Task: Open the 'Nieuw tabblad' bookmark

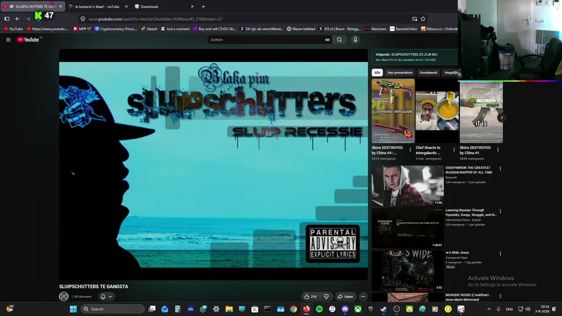Action: coord(301,29)
